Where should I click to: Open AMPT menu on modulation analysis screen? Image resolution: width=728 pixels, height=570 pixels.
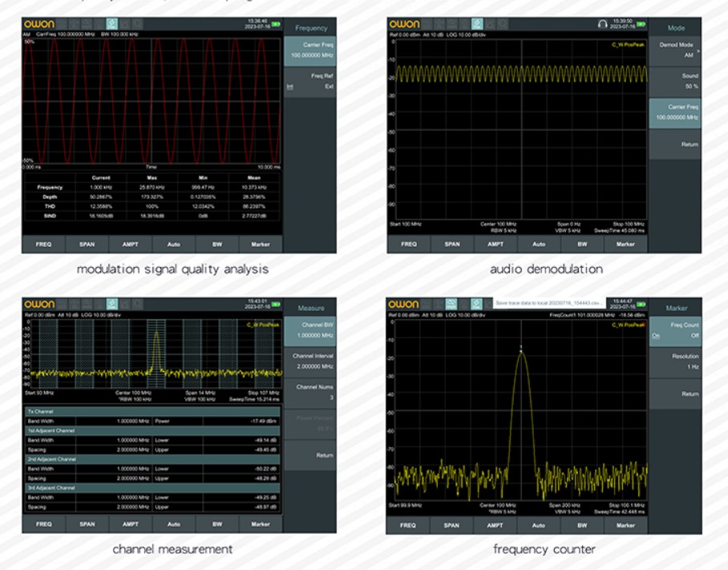pyautogui.click(x=131, y=245)
